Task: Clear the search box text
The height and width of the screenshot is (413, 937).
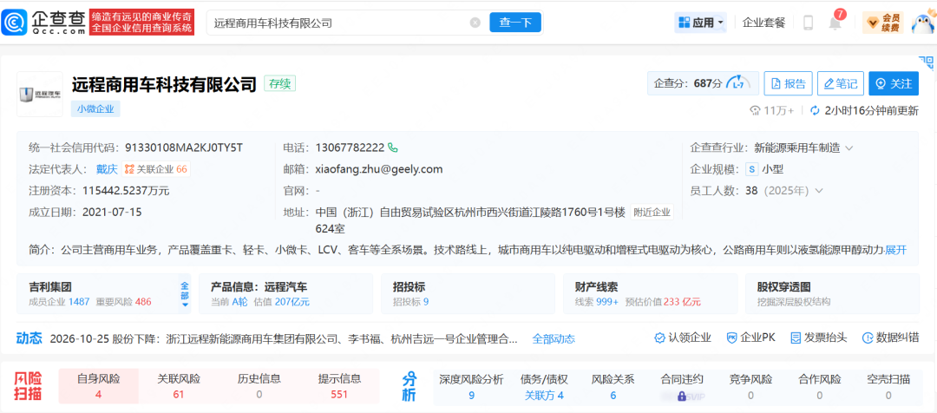Action: point(475,23)
